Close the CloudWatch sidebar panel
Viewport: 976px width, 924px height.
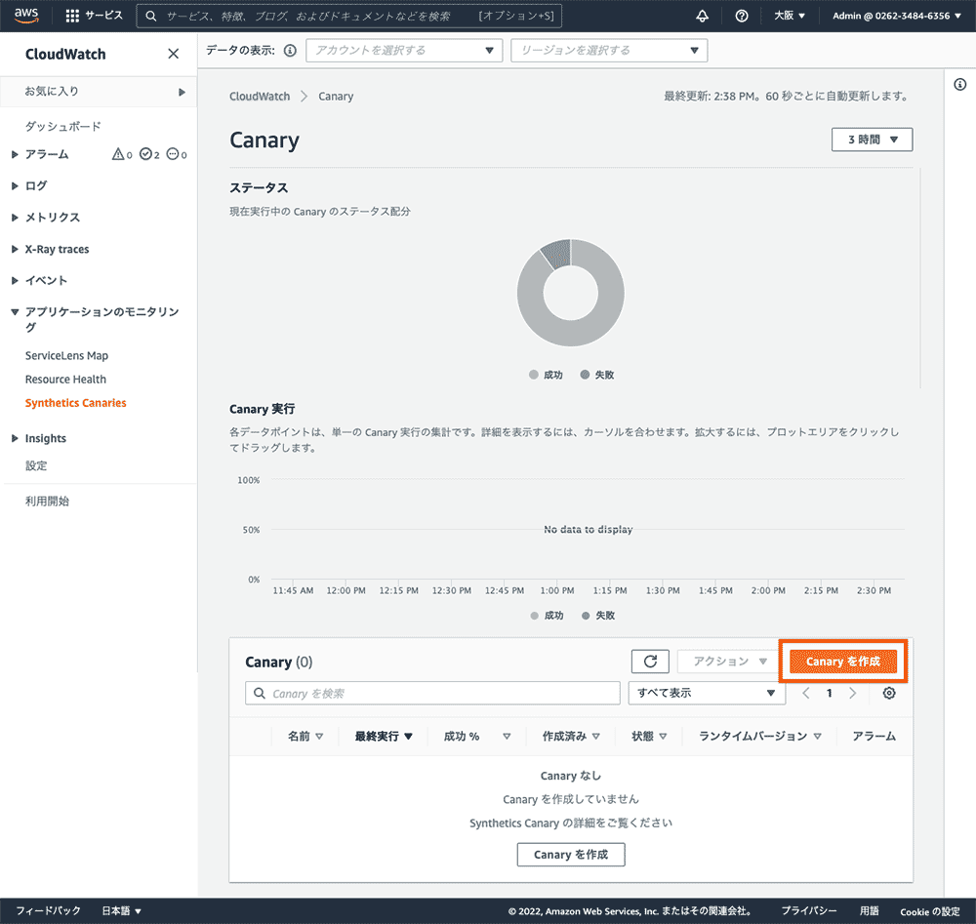(173, 54)
